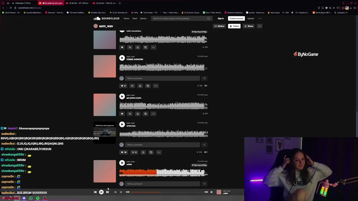
Task: Repost the ortam kızı track with 2 reposts
Action: pos(135,152)
